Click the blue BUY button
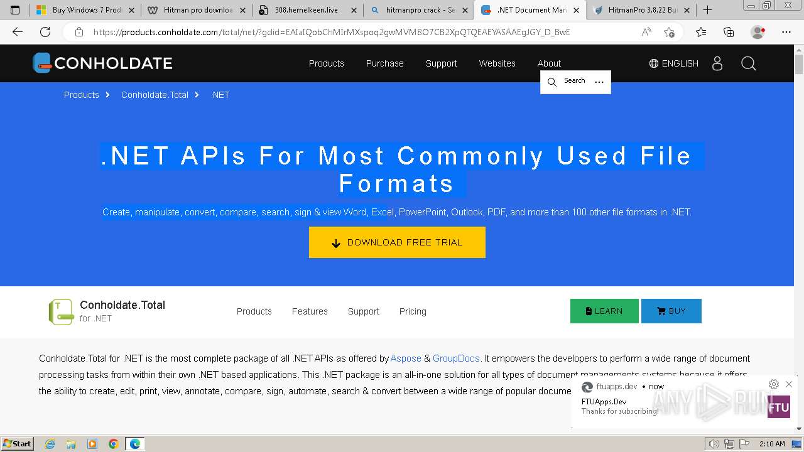The image size is (804, 452). pos(671,311)
